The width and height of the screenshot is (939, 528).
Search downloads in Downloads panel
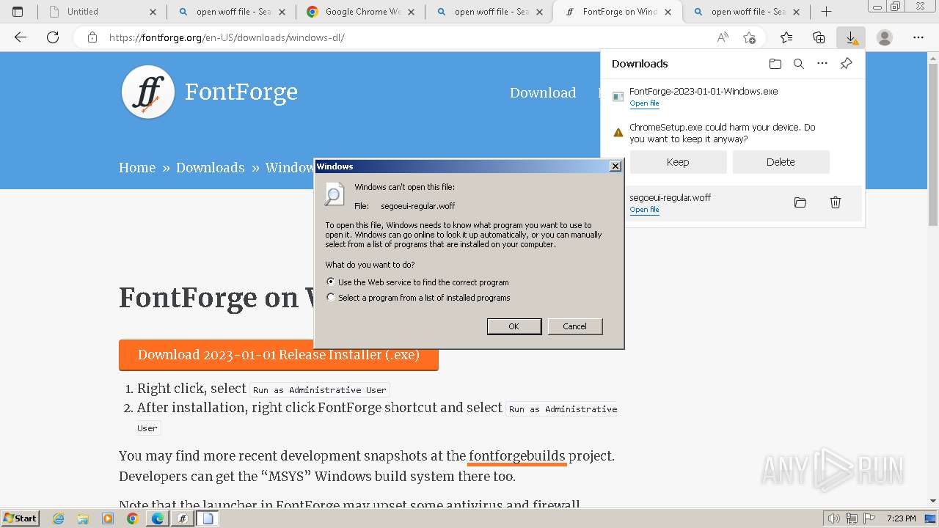coord(799,64)
